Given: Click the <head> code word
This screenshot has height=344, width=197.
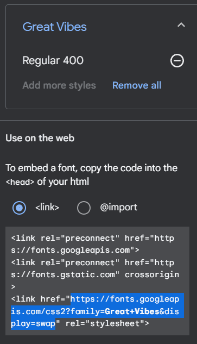Looking at the screenshot, I should point(20,182).
